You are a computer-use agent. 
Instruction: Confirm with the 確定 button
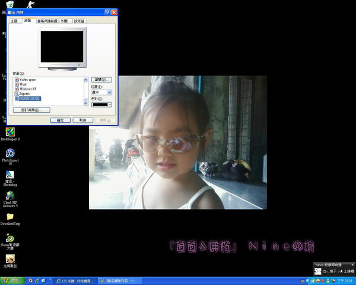pyautogui.click(x=61, y=120)
